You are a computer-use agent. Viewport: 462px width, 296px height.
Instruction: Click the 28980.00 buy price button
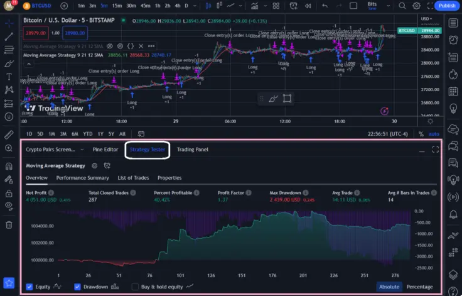[75, 33]
